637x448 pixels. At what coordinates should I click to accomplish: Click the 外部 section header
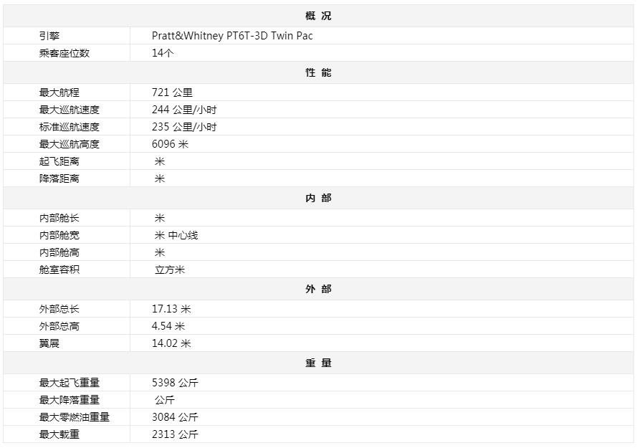[x=318, y=289]
